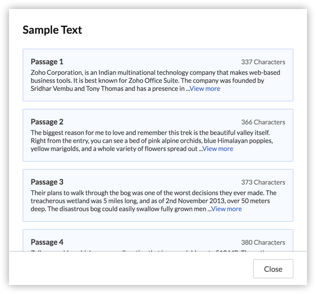Click the Sample Text dialog title
Image resolution: width=316 pixels, height=294 pixels.
point(52,30)
